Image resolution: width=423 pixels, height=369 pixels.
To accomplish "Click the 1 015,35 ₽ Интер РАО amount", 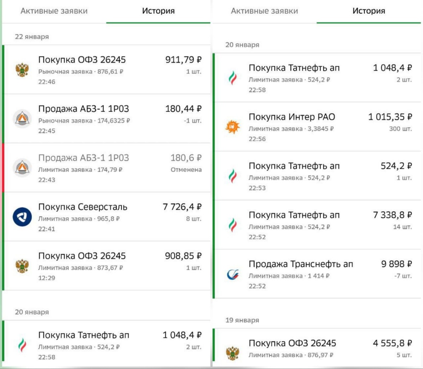I will click(x=390, y=117).
